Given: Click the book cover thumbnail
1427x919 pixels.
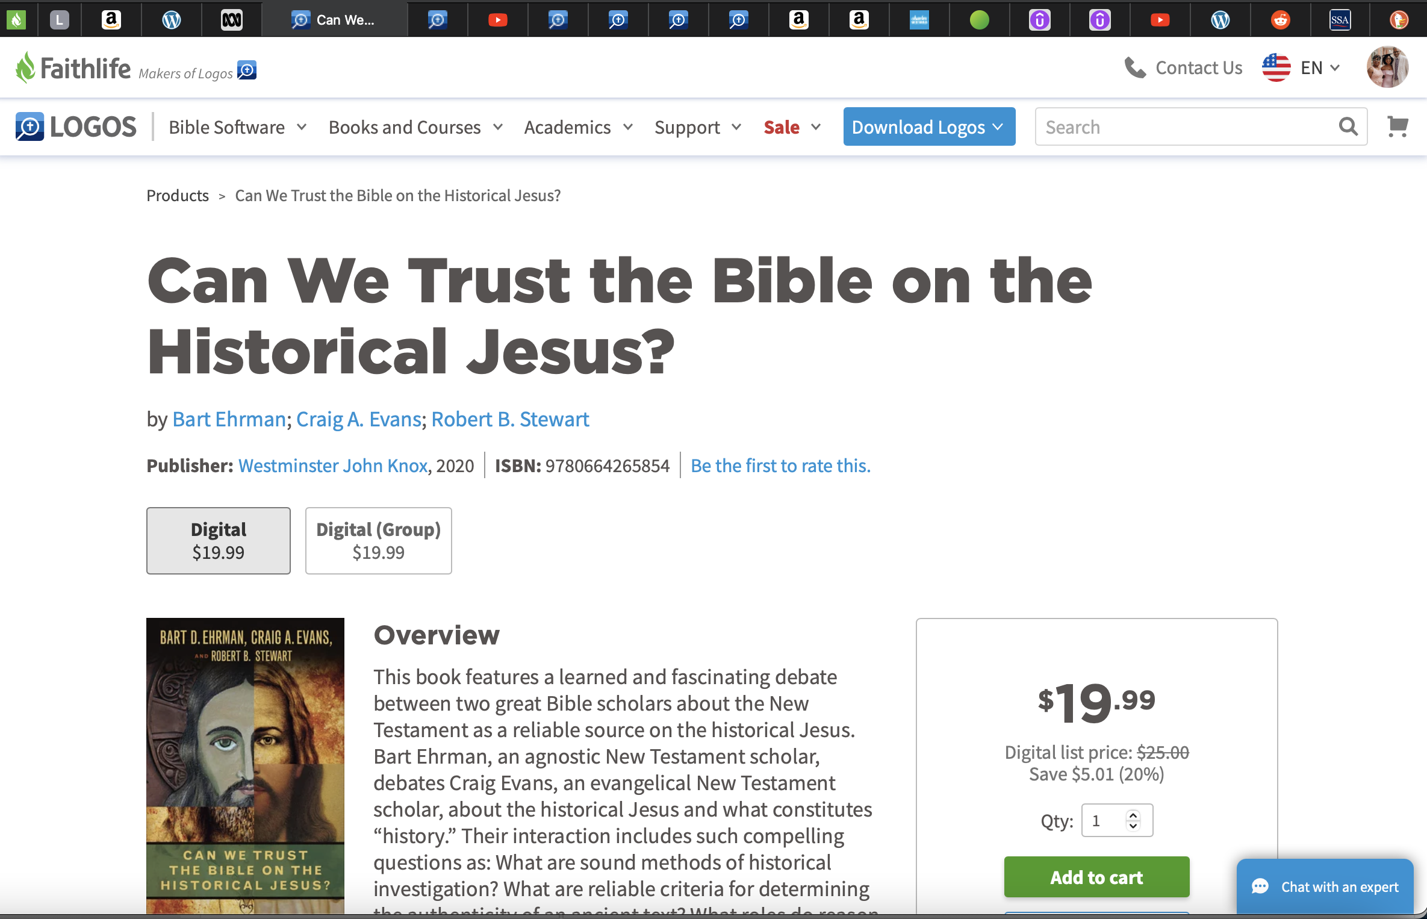Looking at the screenshot, I should 245,766.
